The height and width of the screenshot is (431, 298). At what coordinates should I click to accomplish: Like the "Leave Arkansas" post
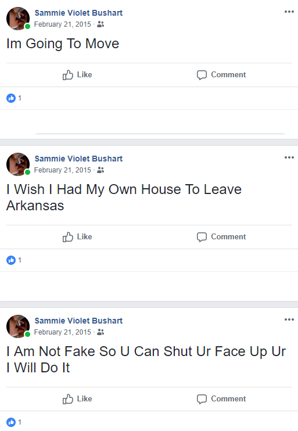pos(77,237)
